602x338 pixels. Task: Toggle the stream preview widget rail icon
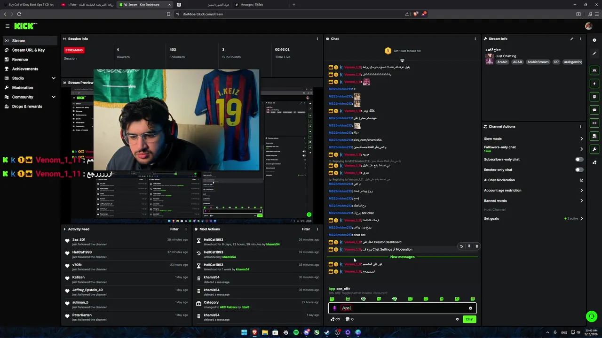point(594,70)
